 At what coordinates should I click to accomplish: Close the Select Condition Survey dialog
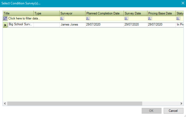pos(183,3)
